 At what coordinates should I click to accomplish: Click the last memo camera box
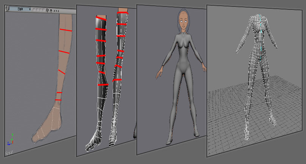point(44,10)
